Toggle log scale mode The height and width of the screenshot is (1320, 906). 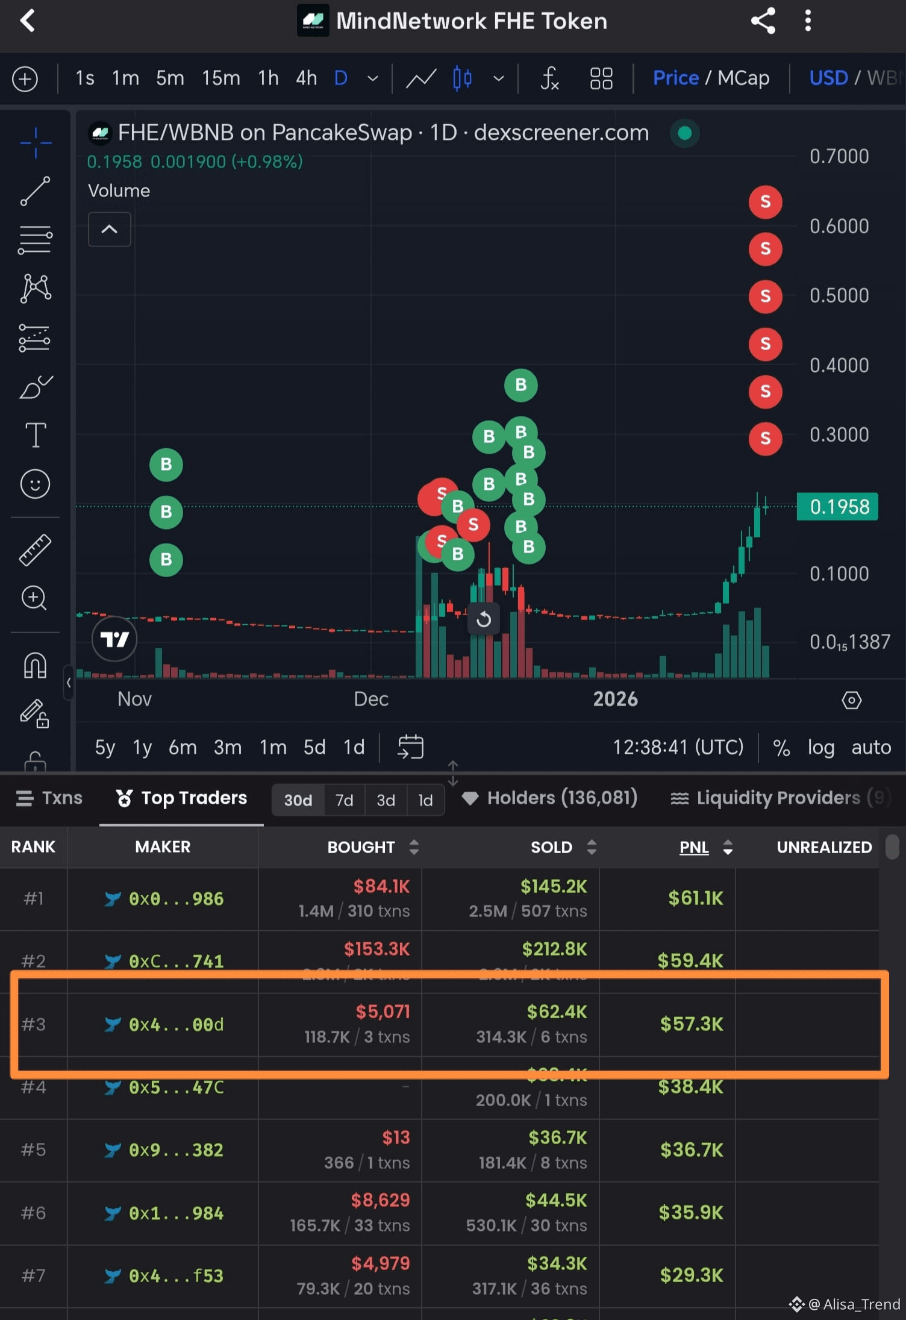tap(820, 748)
